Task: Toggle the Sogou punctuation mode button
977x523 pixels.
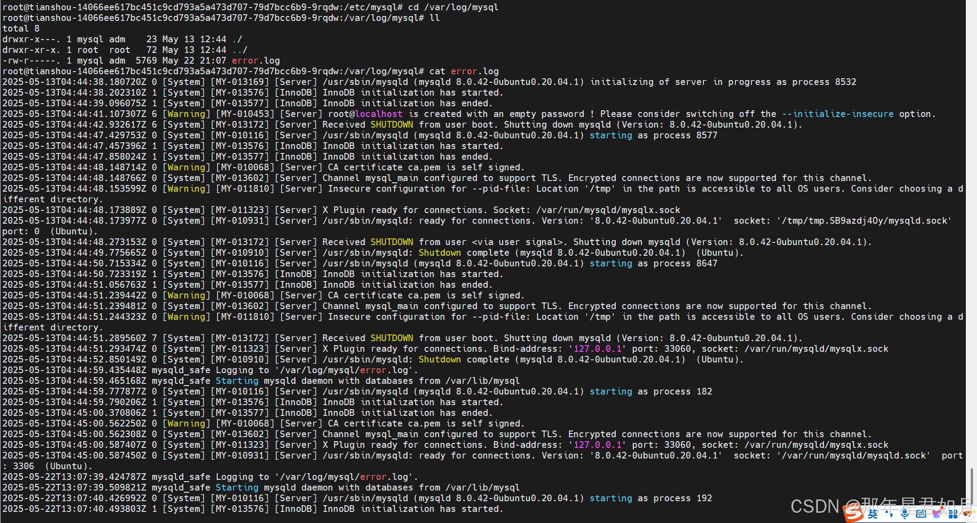Action: [x=888, y=514]
